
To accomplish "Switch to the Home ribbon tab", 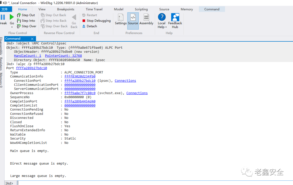I will (23, 9).
